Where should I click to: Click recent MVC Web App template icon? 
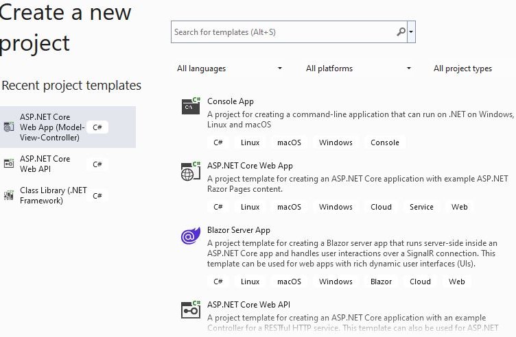pyautogui.click(x=8, y=127)
